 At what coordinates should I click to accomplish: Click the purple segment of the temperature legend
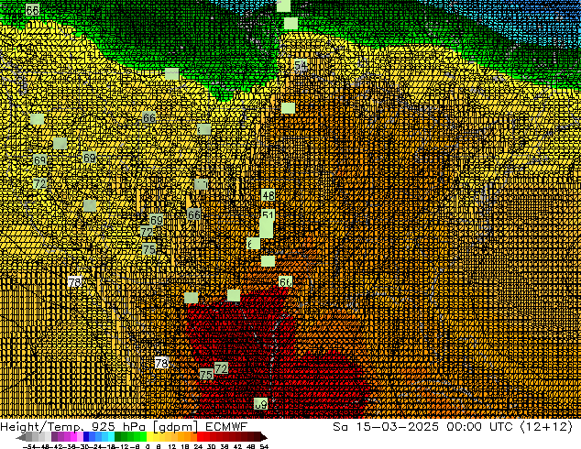pos(67,436)
